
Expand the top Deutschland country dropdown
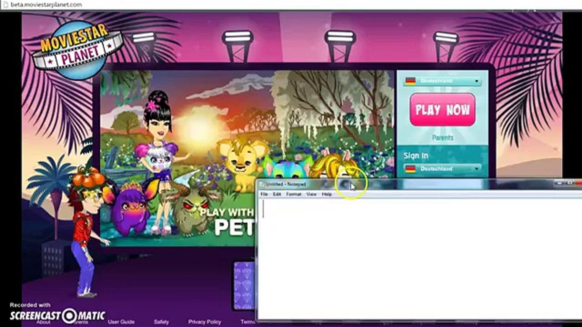coord(477,81)
